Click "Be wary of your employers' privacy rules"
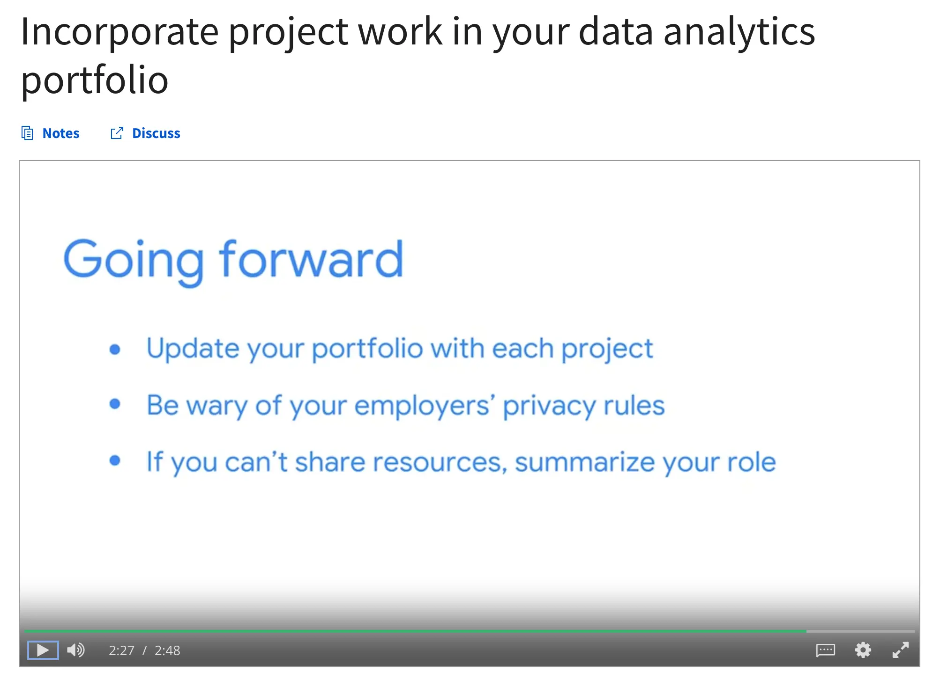The image size is (940, 686). [405, 405]
